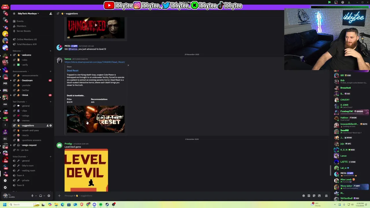Click Create Invite icon on suggestions channel

click(x=47, y=125)
